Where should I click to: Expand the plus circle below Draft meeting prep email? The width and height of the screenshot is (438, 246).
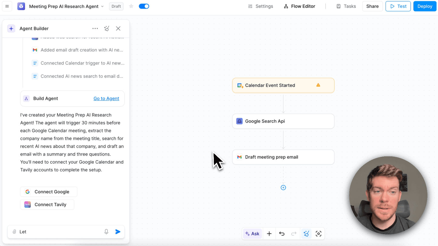[283, 188]
